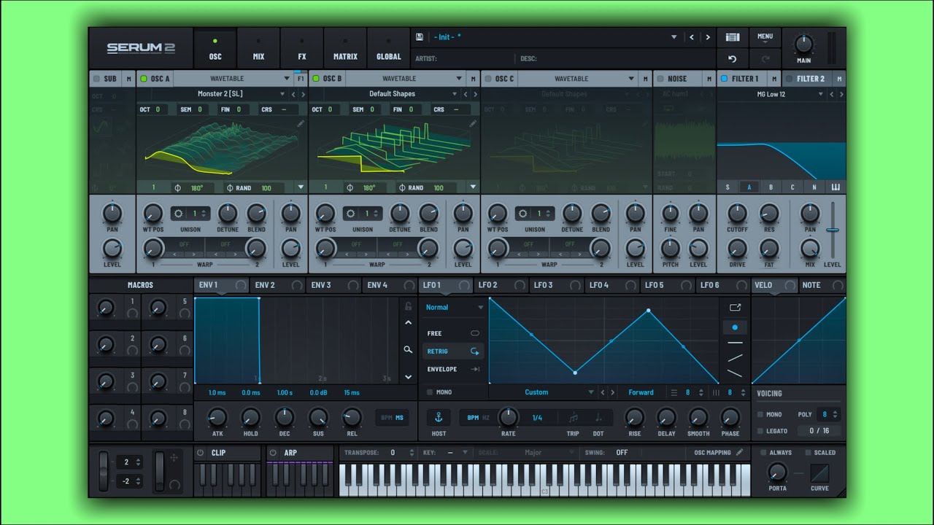Screen dimensions: 934x525
Task: Click the redo arrow icon
Action: tap(765, 58)
